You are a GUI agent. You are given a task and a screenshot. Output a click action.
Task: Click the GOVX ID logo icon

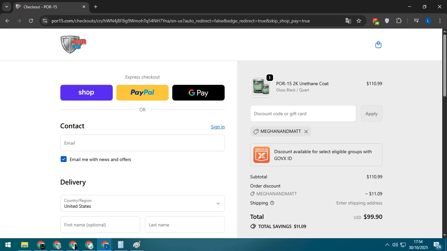click(x=261, y=155)
